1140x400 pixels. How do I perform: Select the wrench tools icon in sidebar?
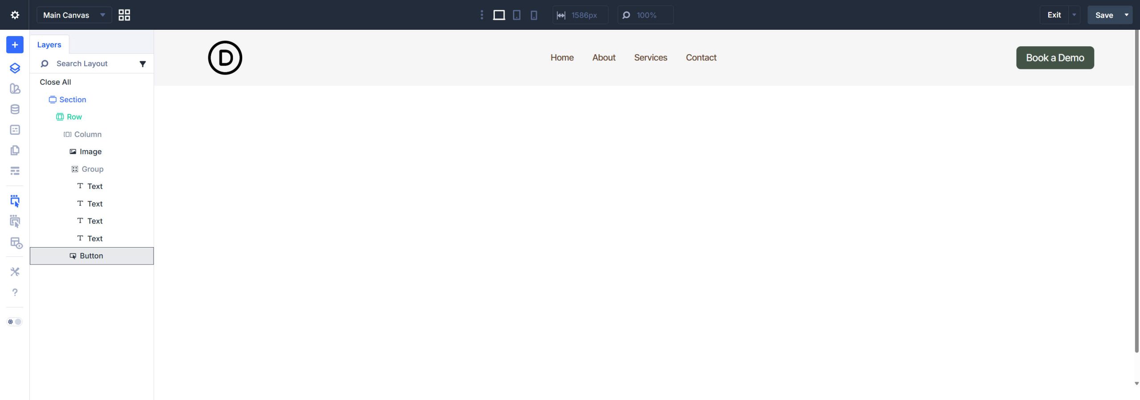15,272
